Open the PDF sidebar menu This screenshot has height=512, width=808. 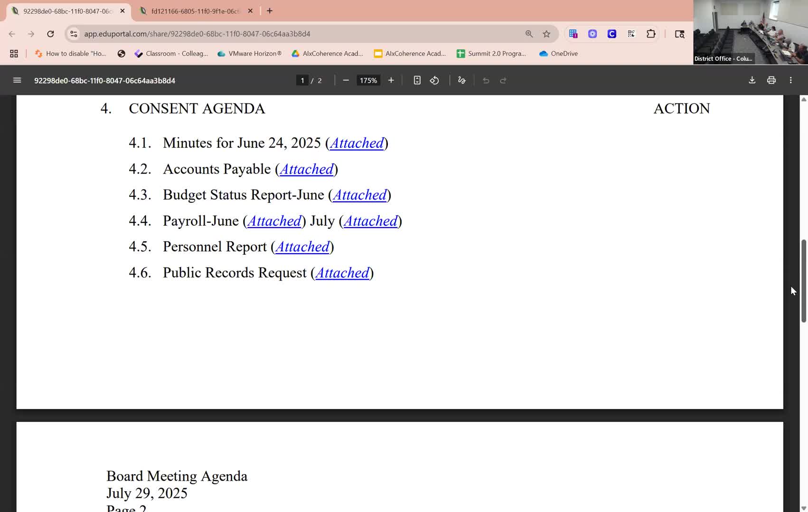[17, 81]
